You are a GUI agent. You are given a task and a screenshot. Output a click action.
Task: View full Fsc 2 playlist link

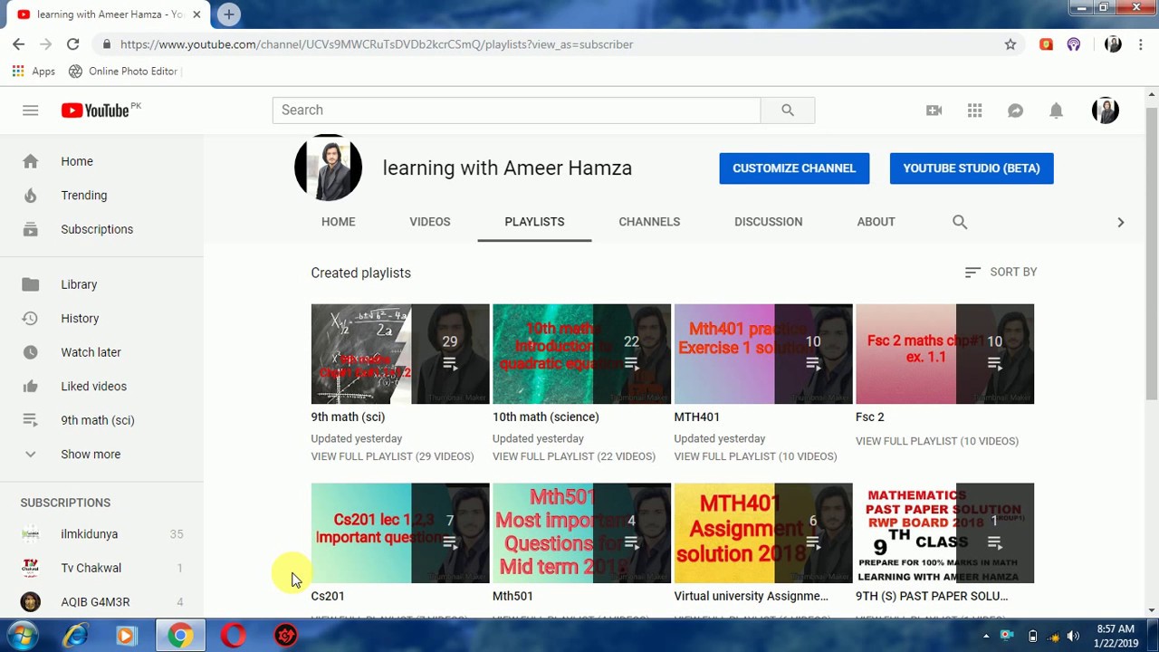(937, 441)
